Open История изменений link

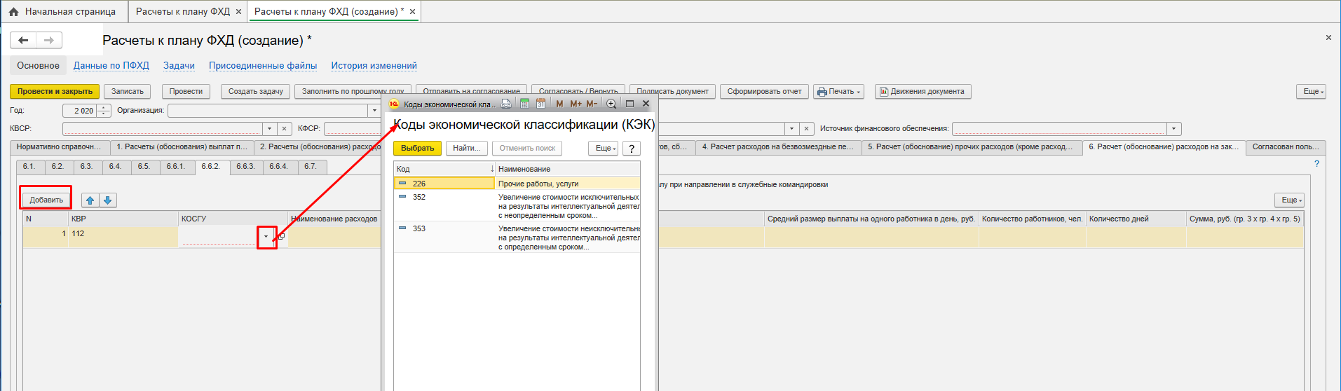tap(374, 66)
